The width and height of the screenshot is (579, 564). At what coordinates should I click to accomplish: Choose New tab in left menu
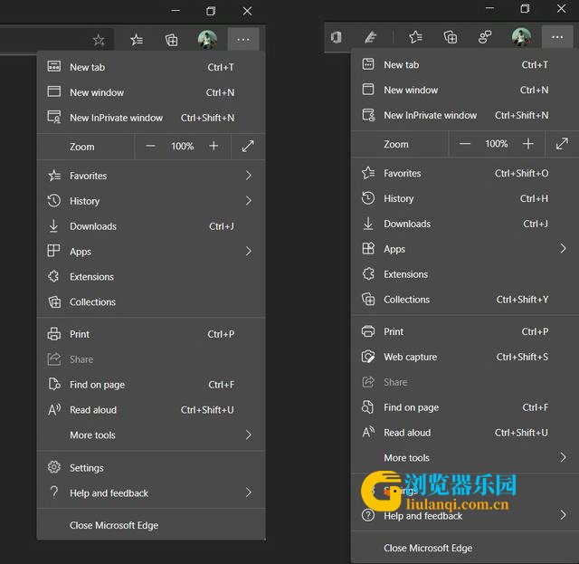pos(151,67)
